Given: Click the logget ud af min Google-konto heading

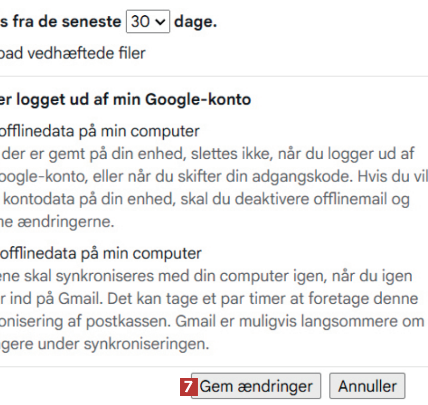Looking at the screenshot, I should (126, 99).
